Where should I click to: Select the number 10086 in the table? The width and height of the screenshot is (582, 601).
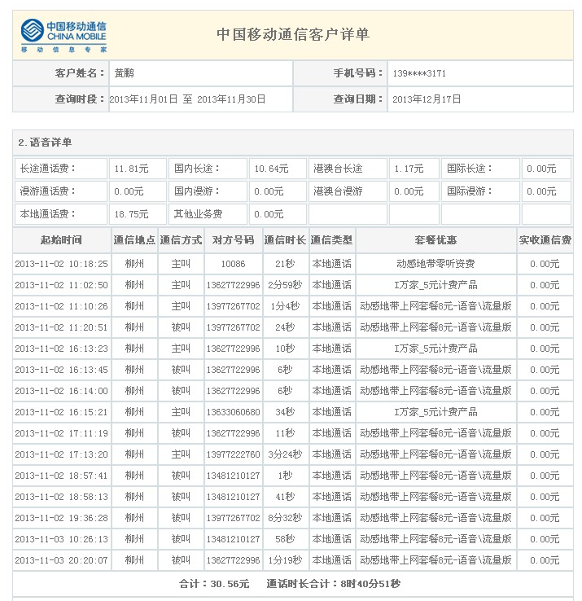(x=233, y=264)
